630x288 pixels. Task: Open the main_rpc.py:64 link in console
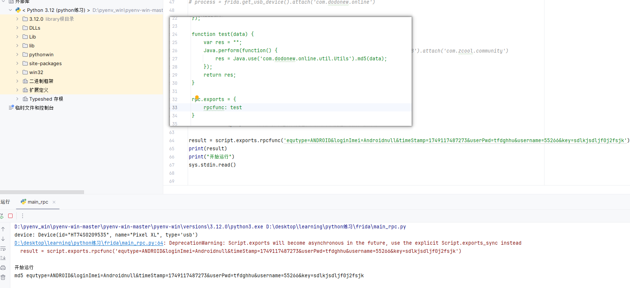(x=89, y=243)
